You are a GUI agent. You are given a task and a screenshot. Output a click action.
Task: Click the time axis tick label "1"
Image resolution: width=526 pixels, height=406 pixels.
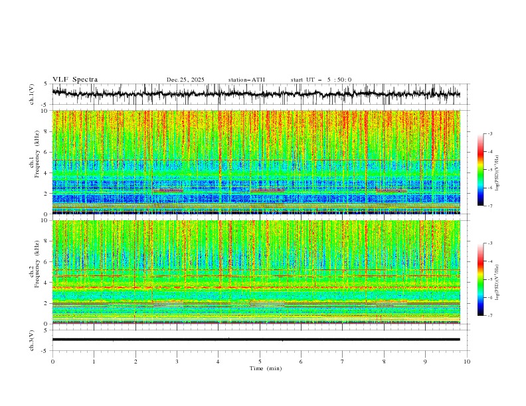click(x=94, y=362)
